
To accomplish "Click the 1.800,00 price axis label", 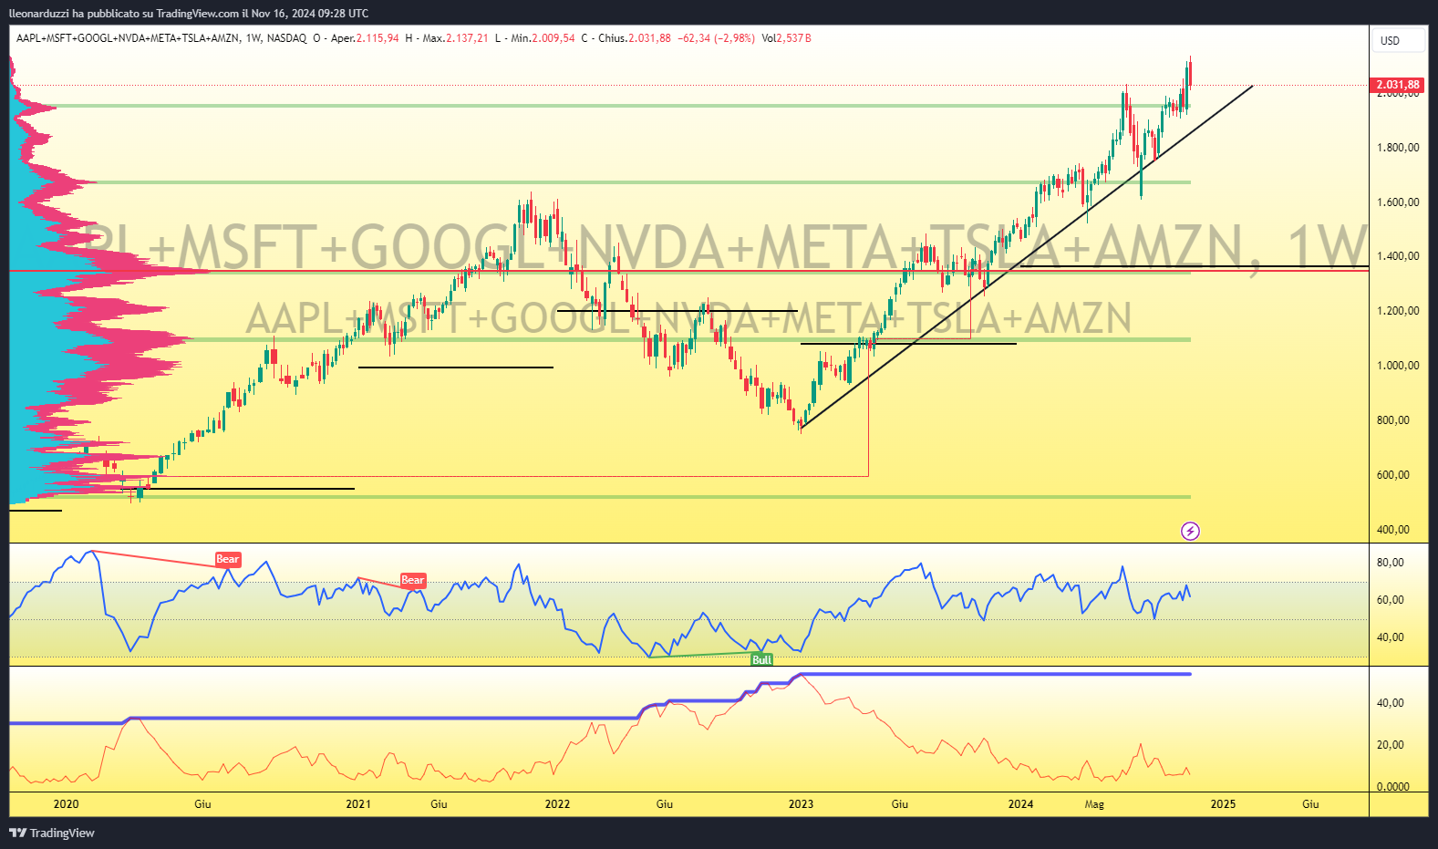I will coord(1398,148).
